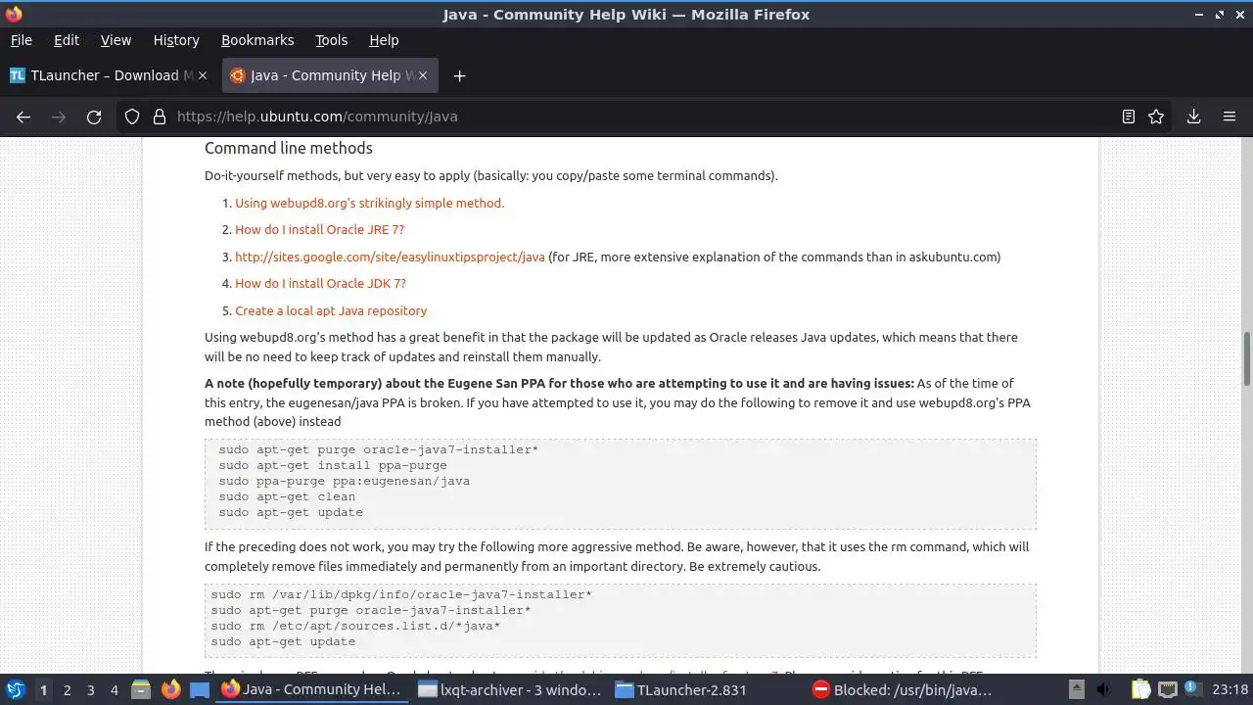Switch to virtual desktop 2
This screenshot has height=705, width=1253.
pyautogui.click(x=67, y=689)
